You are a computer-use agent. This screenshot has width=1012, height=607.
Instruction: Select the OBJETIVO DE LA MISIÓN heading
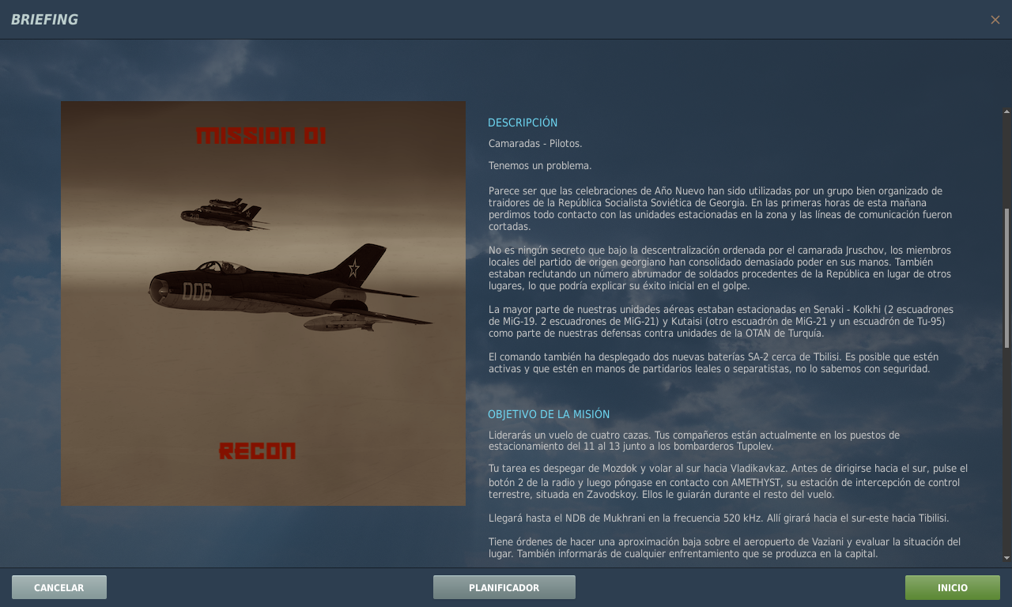tap(549, 414)
